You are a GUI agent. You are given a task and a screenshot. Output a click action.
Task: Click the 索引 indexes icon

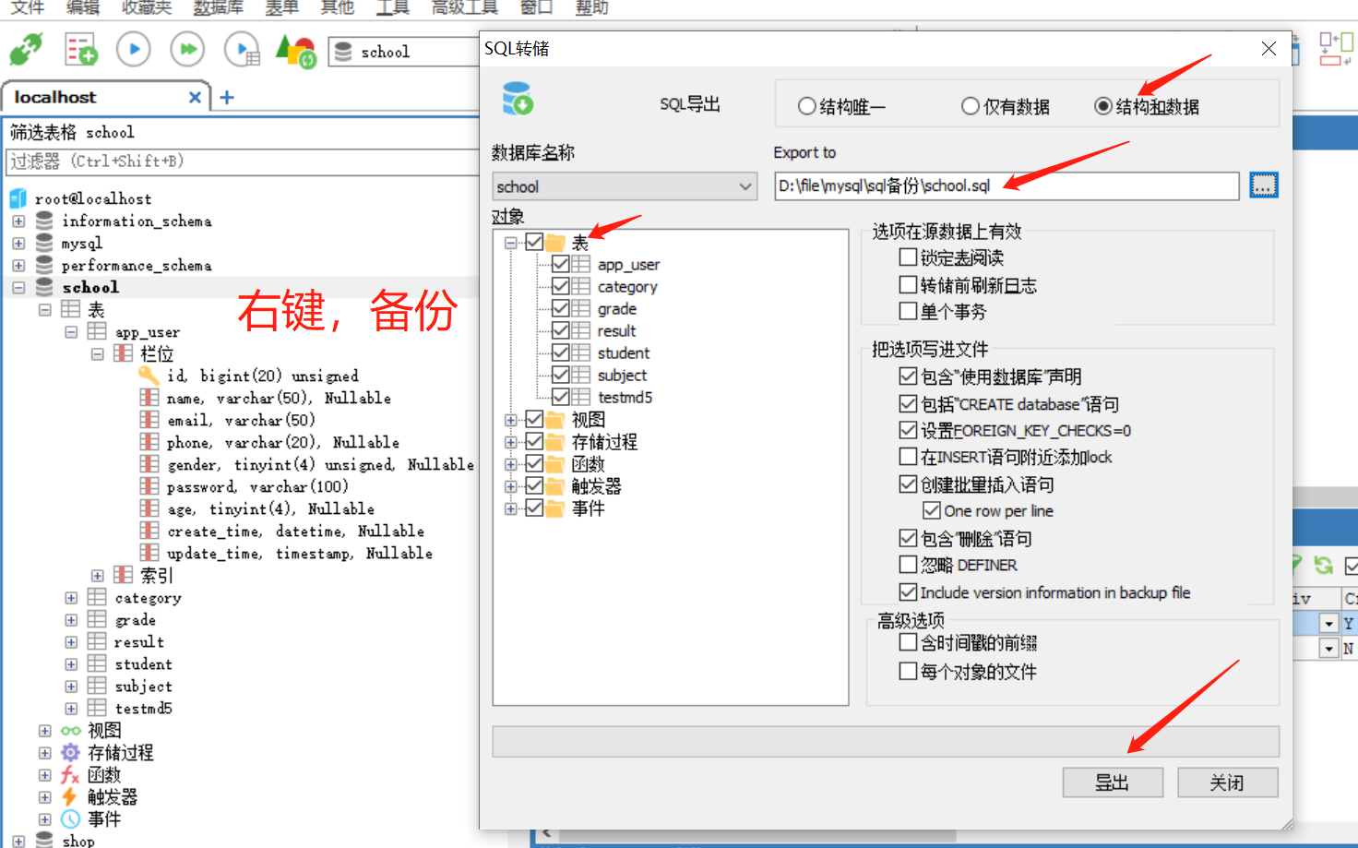tap(123, 575)
